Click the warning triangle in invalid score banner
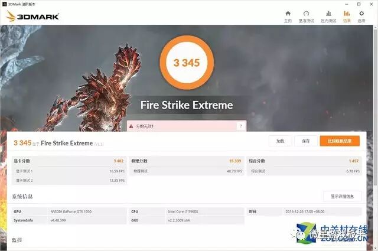The image size is (378, 251). (131, 126)
